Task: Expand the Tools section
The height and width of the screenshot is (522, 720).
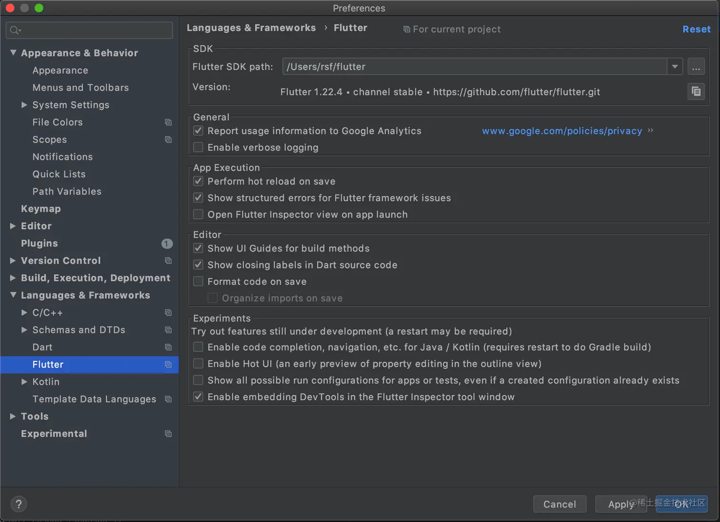Action: (x=13, y=416)
